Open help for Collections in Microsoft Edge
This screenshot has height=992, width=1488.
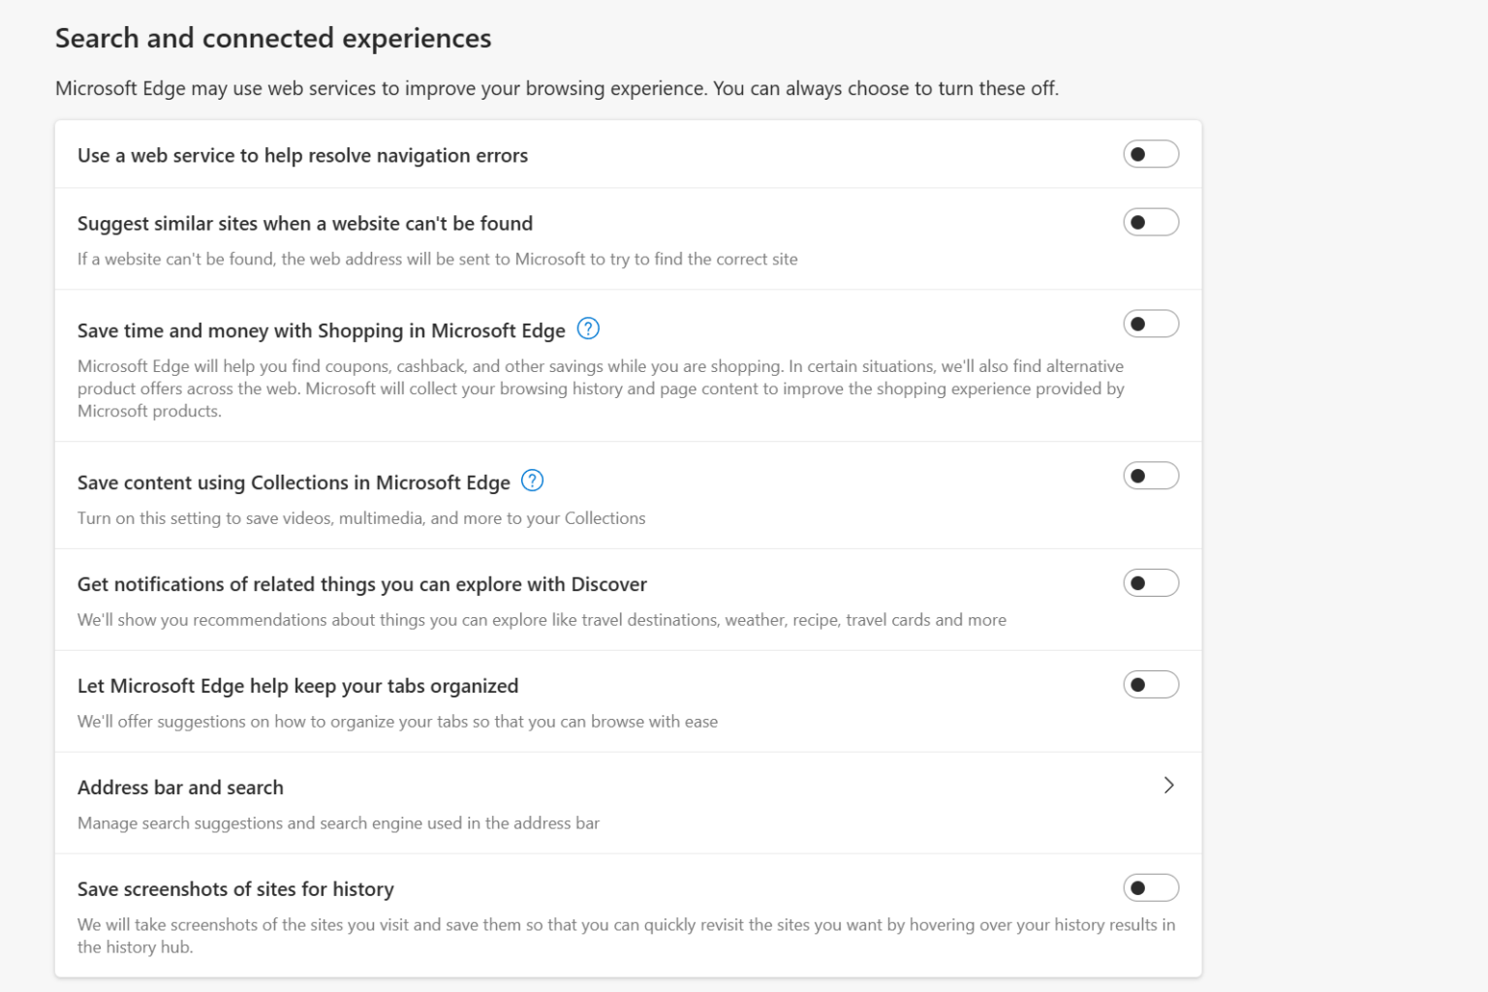531,480
